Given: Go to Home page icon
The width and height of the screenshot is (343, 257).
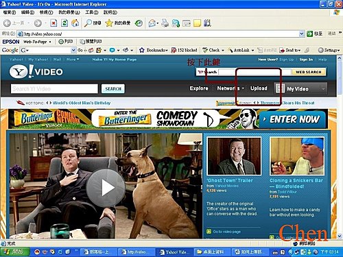Looking at the screenshot, I should tap(75, 23).
